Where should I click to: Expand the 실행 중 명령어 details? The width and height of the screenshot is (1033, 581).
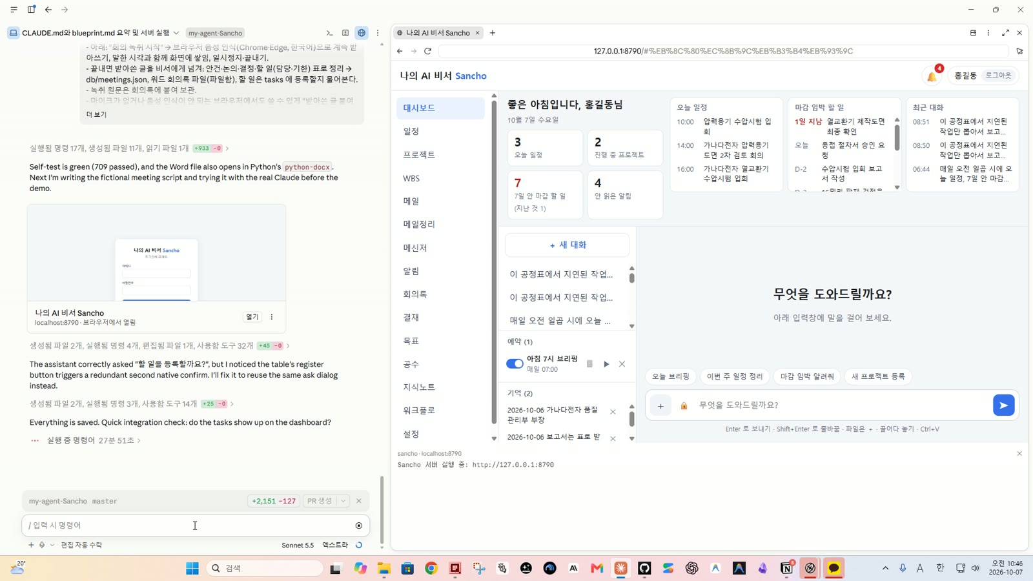click(93, 440)
